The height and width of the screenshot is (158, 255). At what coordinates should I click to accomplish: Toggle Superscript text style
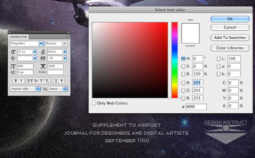[x=42, y=80]
